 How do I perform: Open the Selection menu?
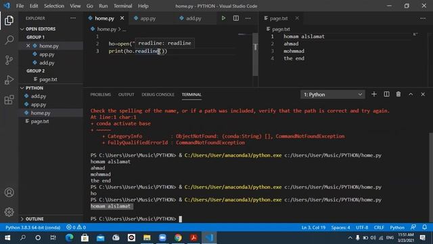tap(54, 6)
